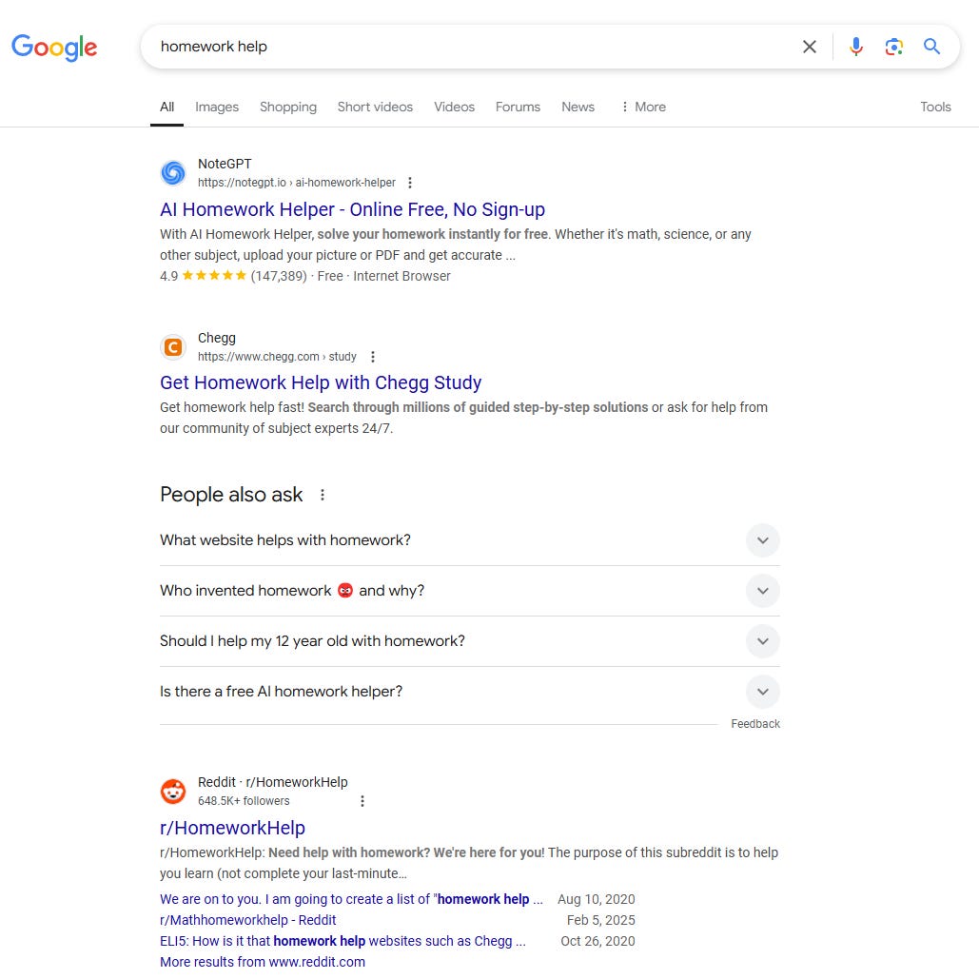
Task: Expand 'Is there a free AI homework helper?'
Action: click(x=762, y=692)
